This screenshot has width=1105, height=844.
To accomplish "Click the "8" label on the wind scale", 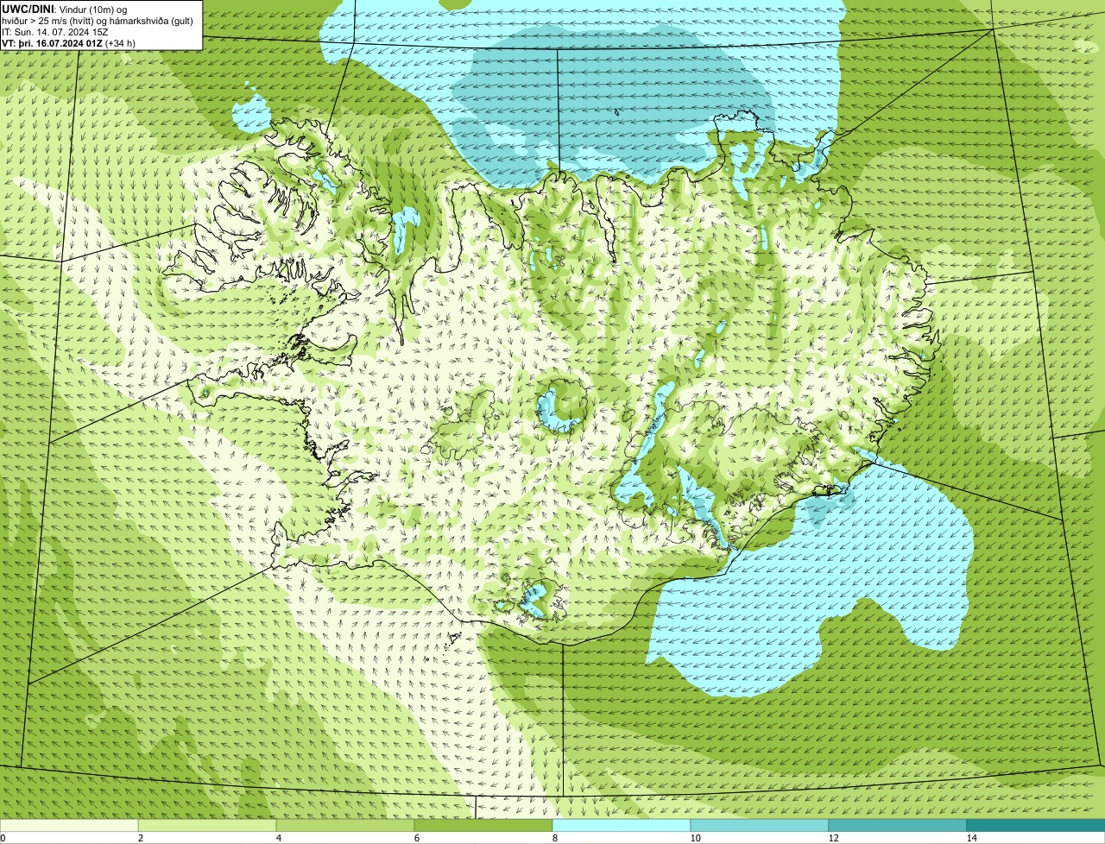I will coord(555,838).
